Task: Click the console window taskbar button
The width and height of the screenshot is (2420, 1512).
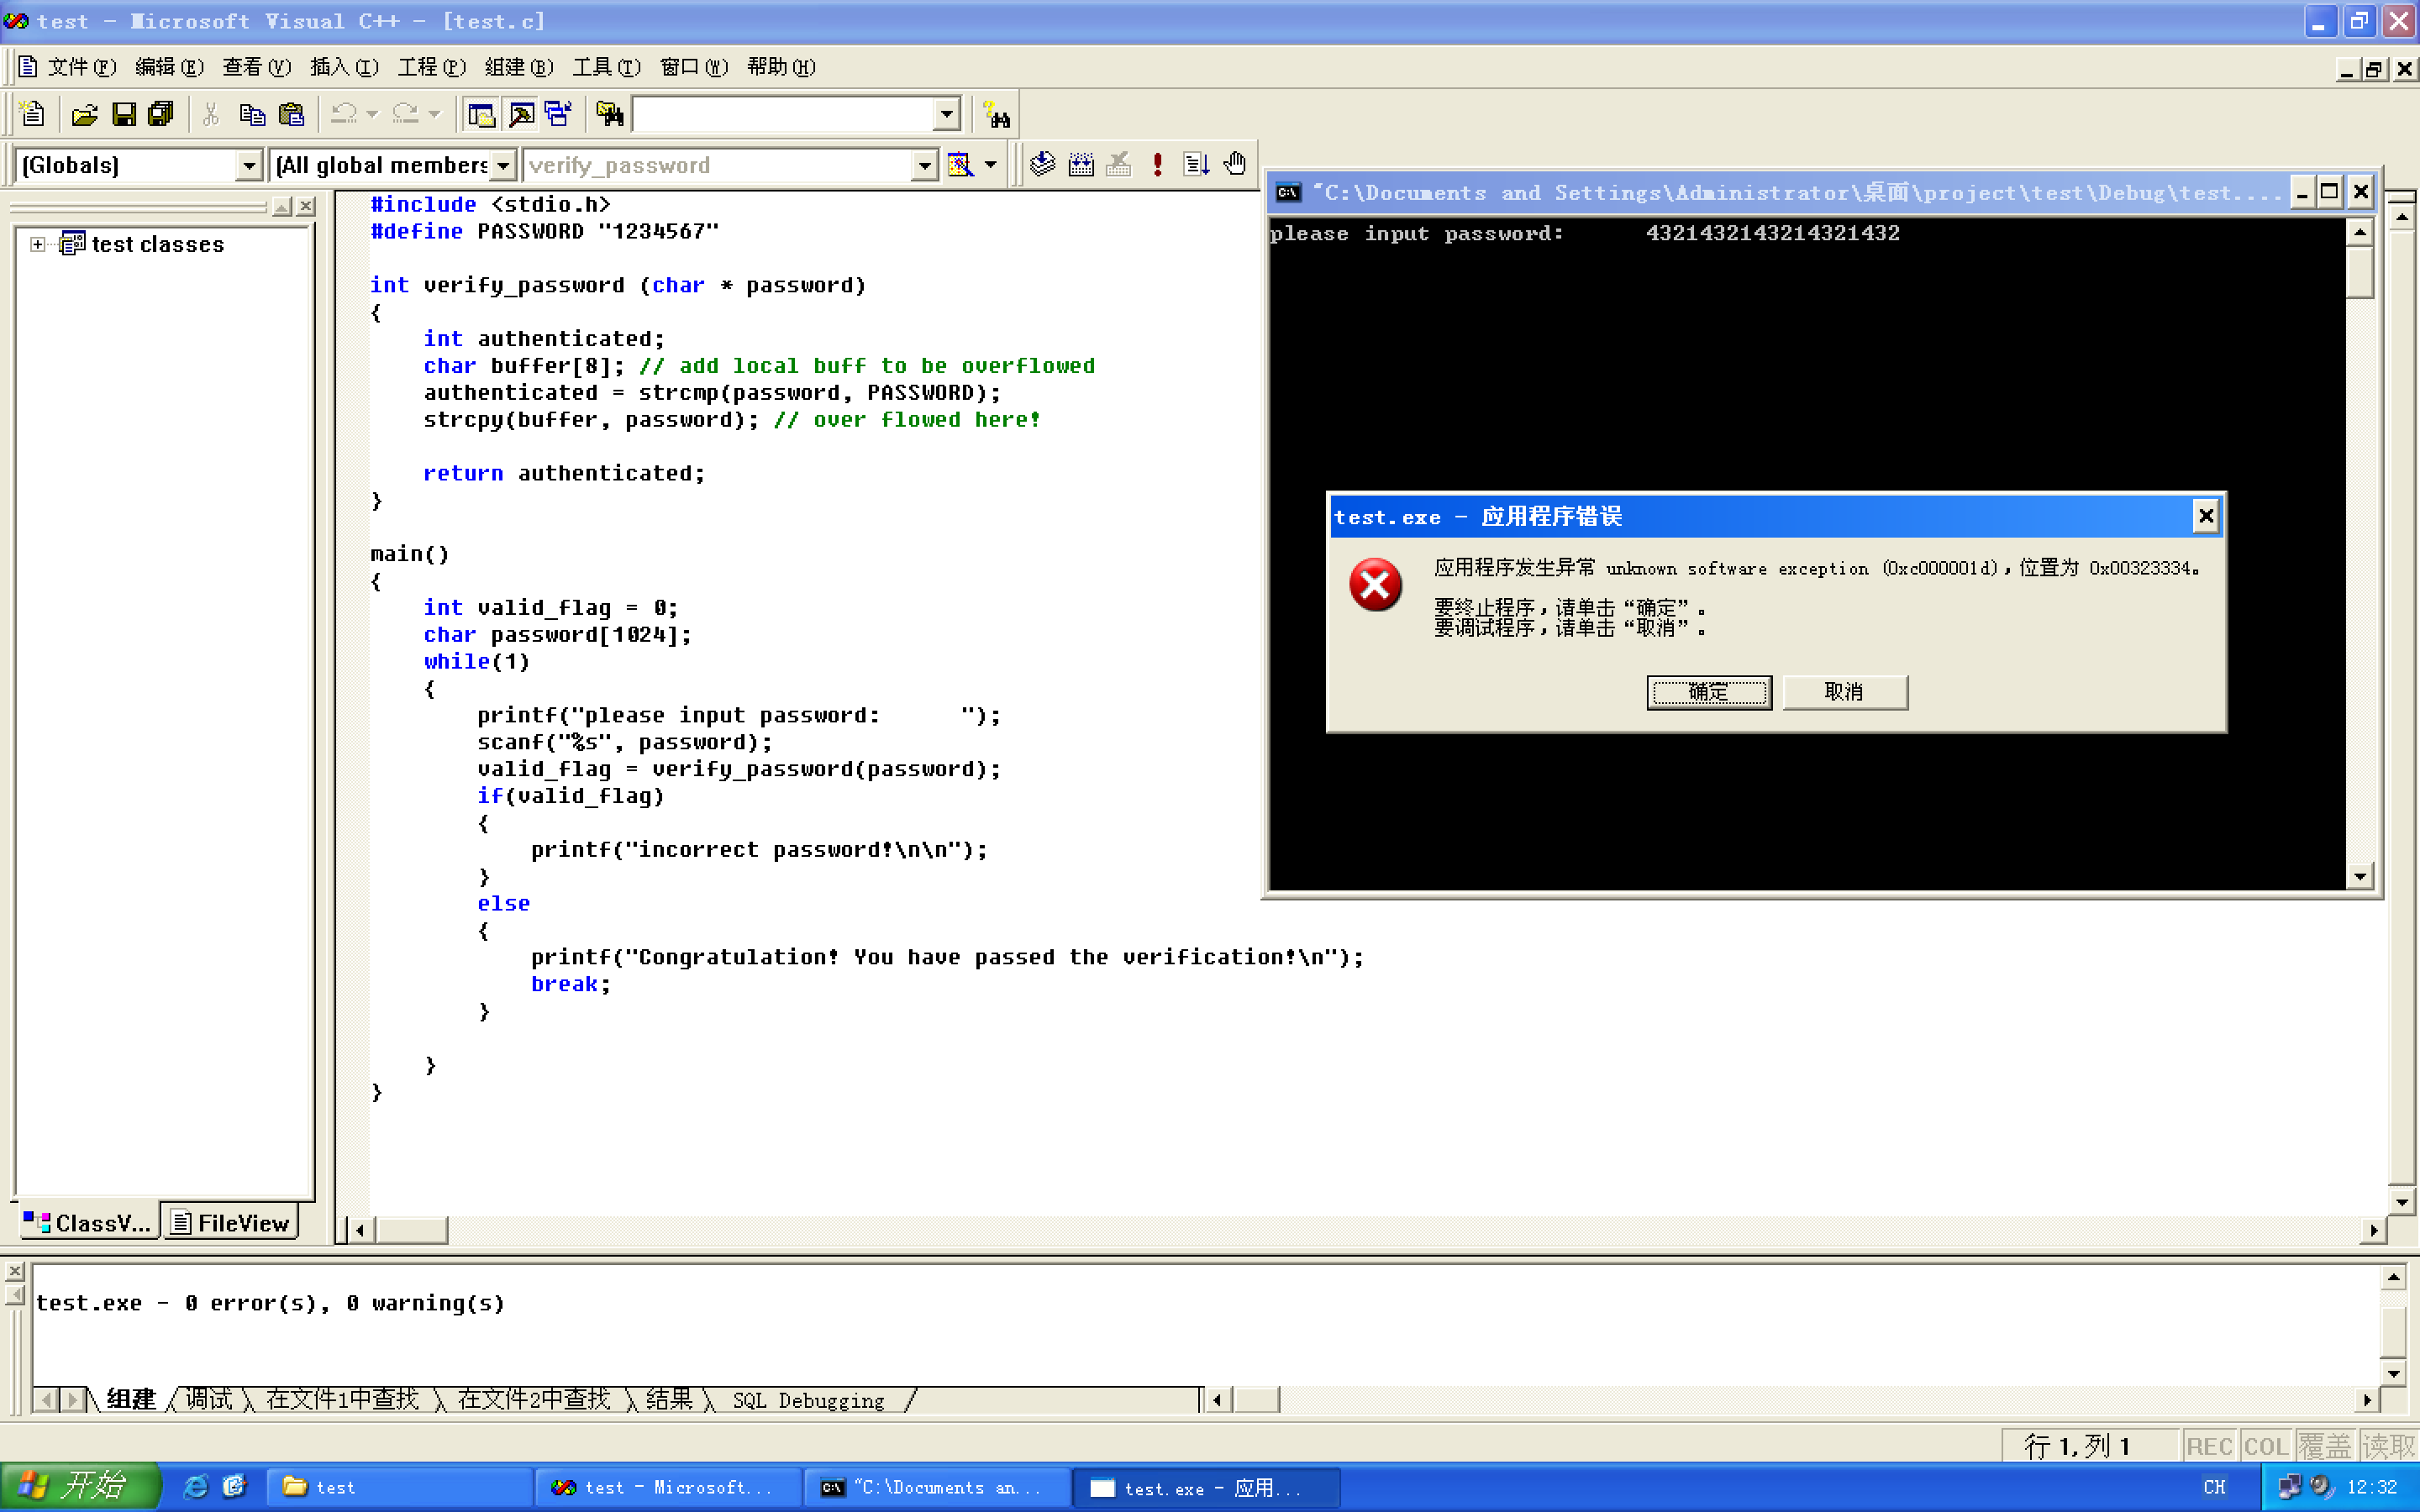Action: [936, 1487]
